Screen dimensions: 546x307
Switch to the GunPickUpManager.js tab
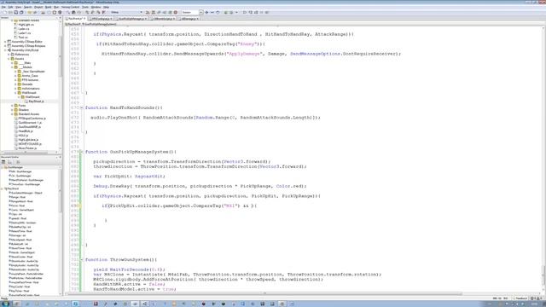pyautogui.click(x=131, y=19)
